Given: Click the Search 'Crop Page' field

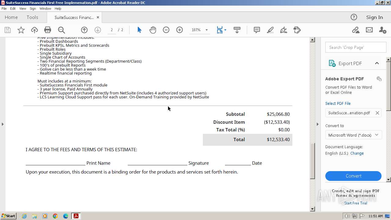Looking at the screenshot, I should pos(356,47).
